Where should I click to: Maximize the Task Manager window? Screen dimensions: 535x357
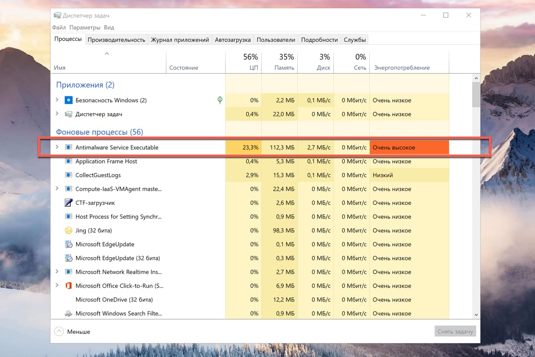pyautogui.click(x=445, y=15)
